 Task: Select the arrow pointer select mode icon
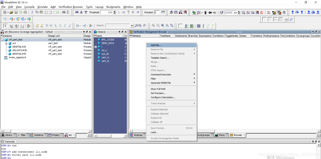[5, 26]
